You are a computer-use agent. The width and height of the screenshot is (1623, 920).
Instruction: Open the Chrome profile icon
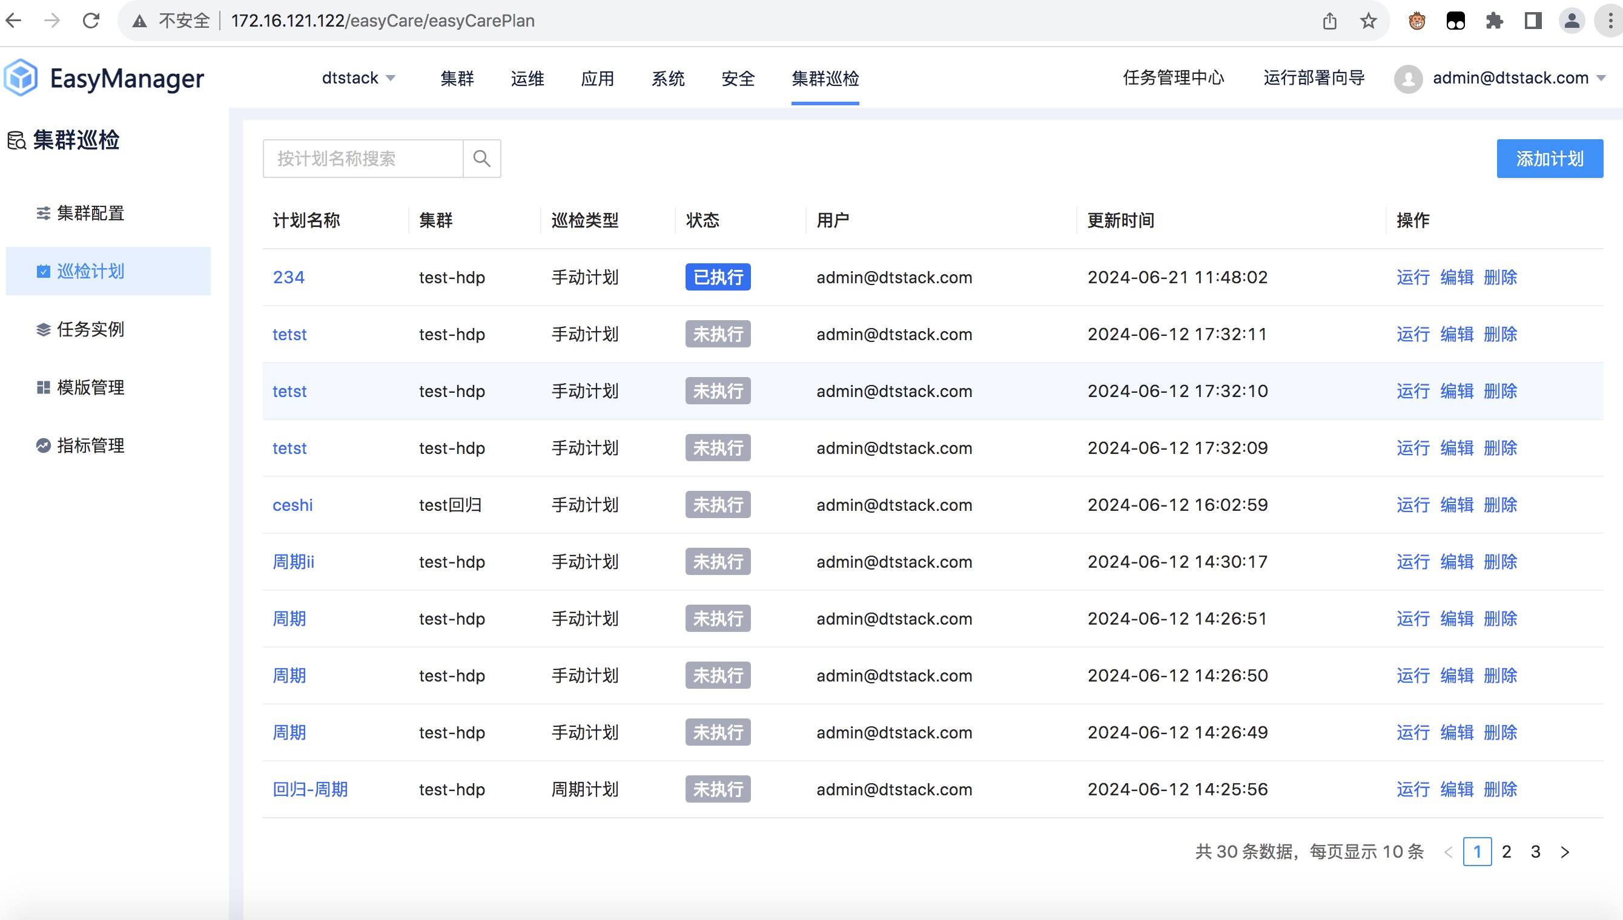1571,21
